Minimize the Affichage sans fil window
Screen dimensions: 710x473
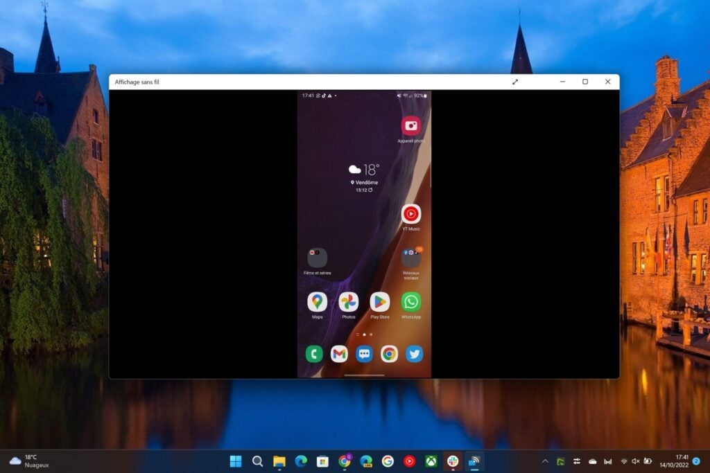(x=562, y=82)
